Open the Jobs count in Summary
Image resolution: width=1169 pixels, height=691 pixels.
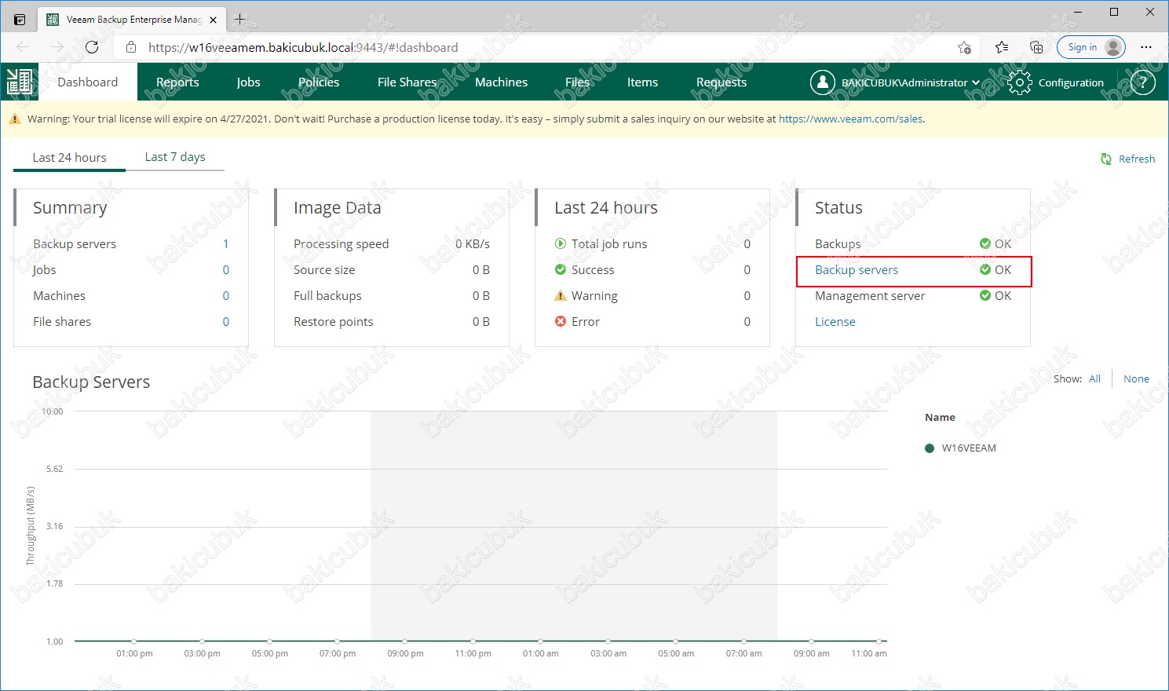(226, 269)
